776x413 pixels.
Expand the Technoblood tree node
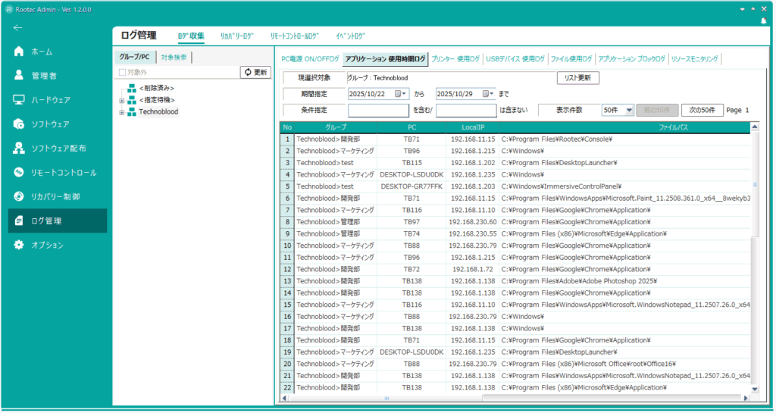121,112
